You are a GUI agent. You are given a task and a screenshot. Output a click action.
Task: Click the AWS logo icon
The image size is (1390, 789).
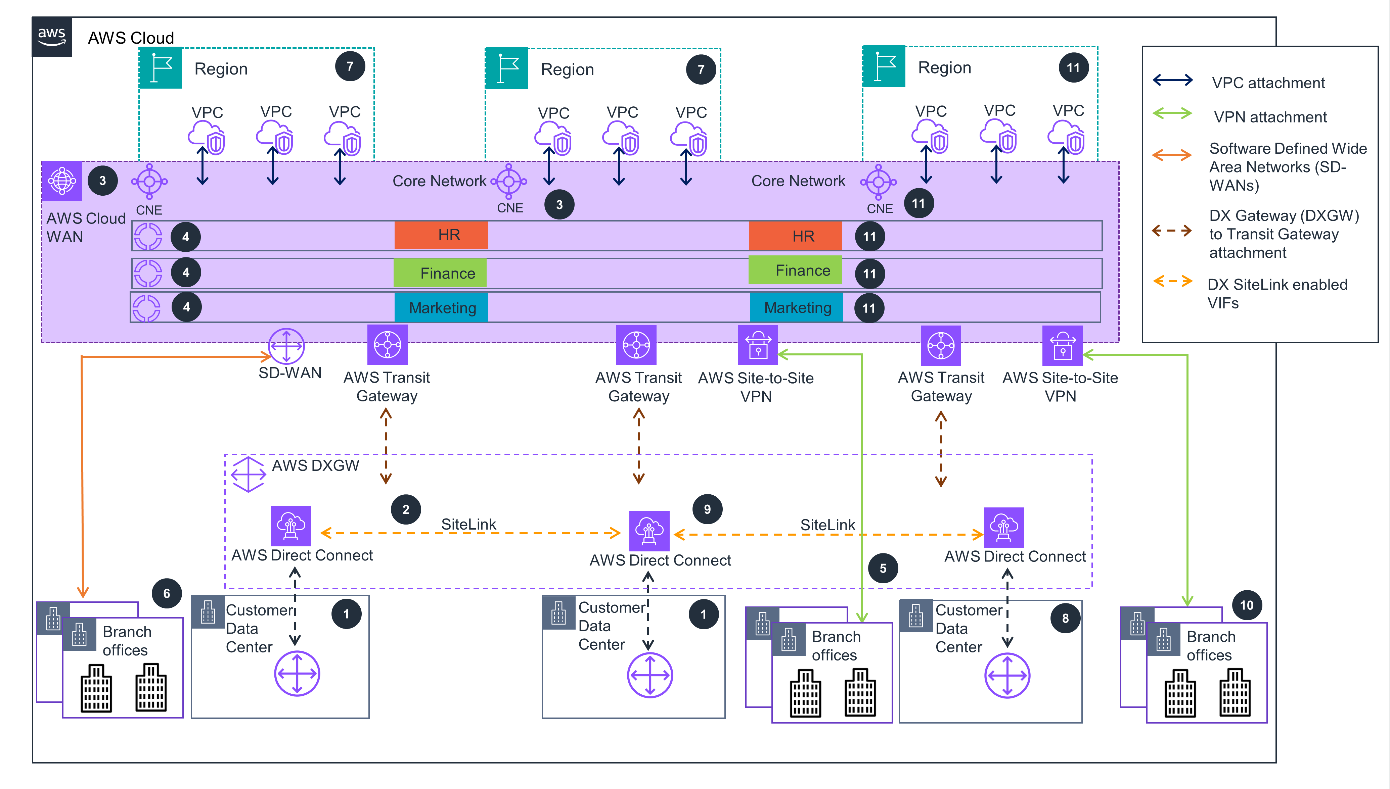pos(52,37)
